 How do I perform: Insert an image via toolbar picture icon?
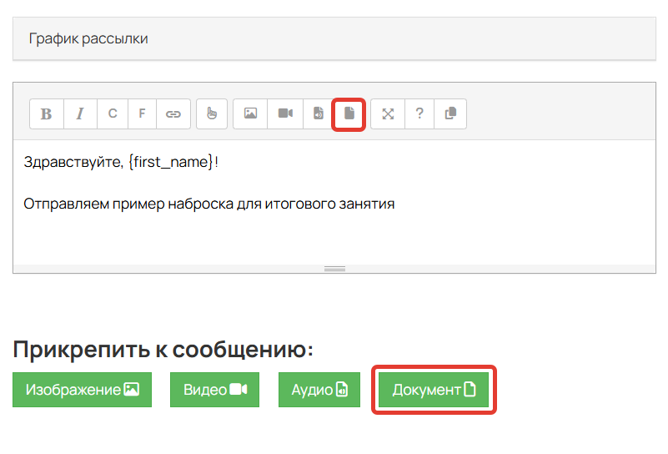250,113
